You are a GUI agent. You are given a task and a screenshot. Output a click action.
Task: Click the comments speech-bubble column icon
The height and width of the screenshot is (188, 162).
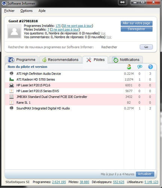click(x=139, y=67)
